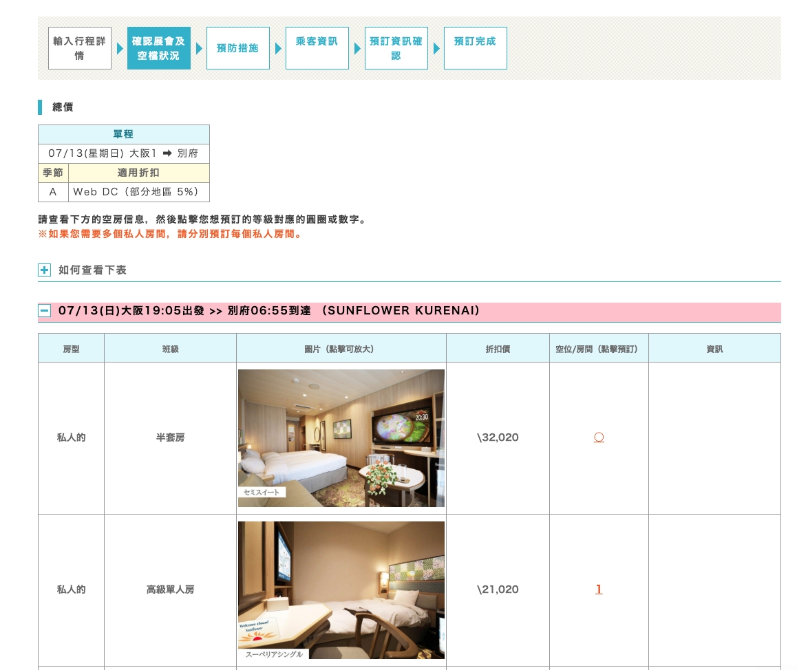Click the 乘客資訊 step box
Screen dimensions: 797x670
317,48
